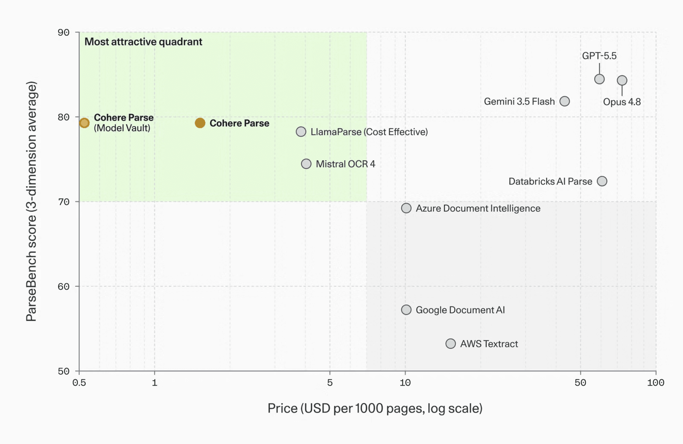Click the Gemini 3.5 Flash label
Screen dimensions: 683x444
519,101
